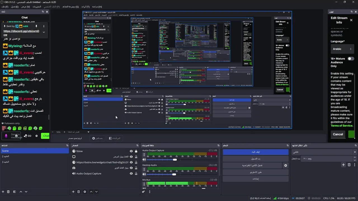Increase transition duration stepper up
The height and width of the screenshot is (201, 358).
point(355,158)
